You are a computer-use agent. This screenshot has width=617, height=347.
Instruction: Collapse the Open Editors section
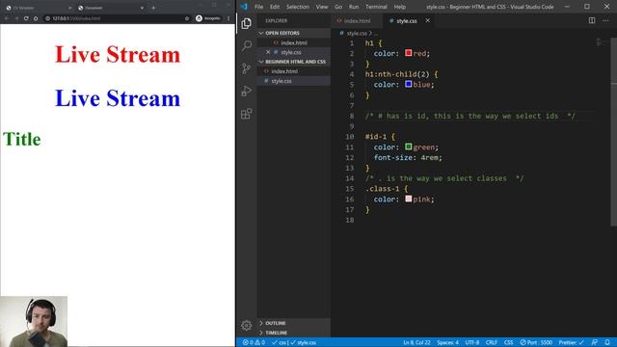click(294, 33)
